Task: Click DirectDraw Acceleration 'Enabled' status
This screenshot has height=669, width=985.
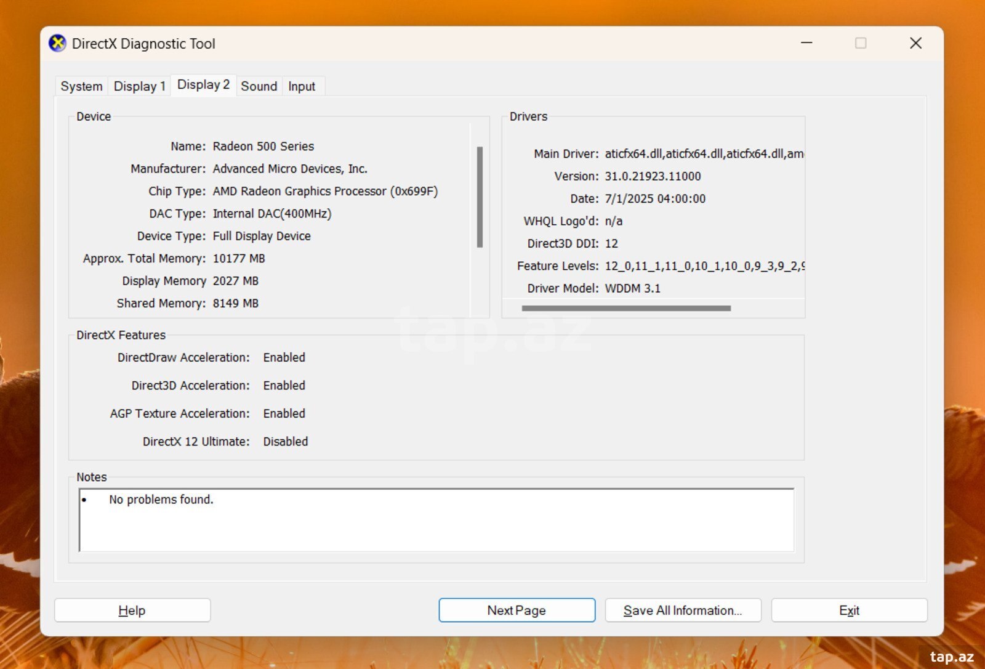Action: pos(284,358)
